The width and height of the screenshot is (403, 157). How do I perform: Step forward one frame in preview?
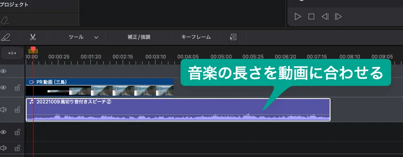tap(338, 17)
